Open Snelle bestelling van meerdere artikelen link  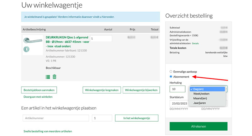click(48, 131)
